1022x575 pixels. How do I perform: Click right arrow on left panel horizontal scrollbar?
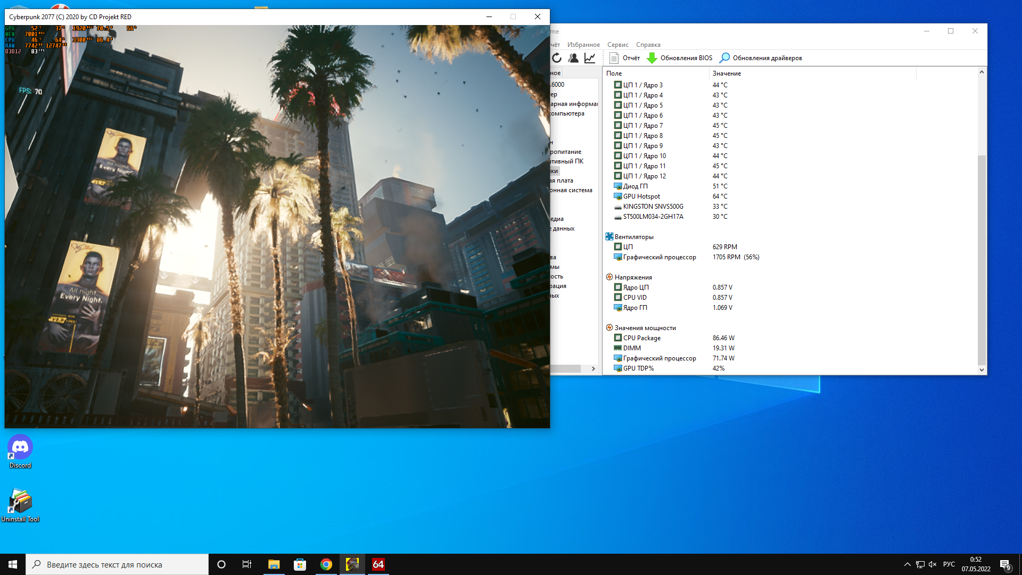(x=593, y=368)
